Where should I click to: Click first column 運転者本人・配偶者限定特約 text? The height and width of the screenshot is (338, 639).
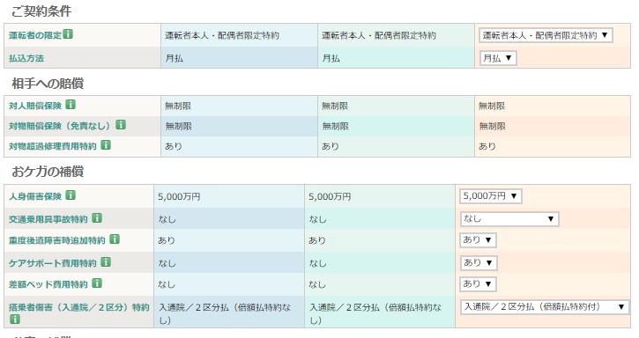(x=222, y=35)
